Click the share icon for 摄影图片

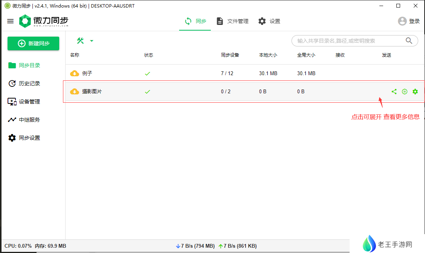(394, 91)
